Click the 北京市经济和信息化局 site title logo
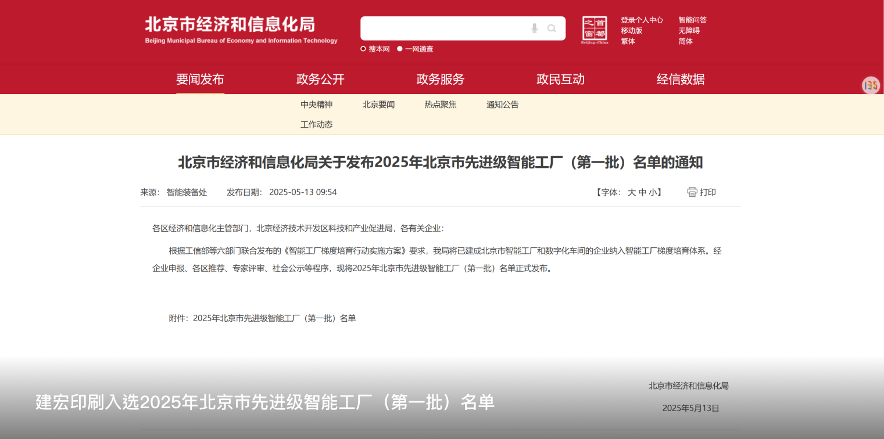Viewport: 884px width, 439px height. click(241, 29)
